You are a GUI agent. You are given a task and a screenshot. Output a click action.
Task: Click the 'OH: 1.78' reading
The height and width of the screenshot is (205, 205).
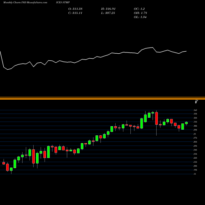pos(140,13)
